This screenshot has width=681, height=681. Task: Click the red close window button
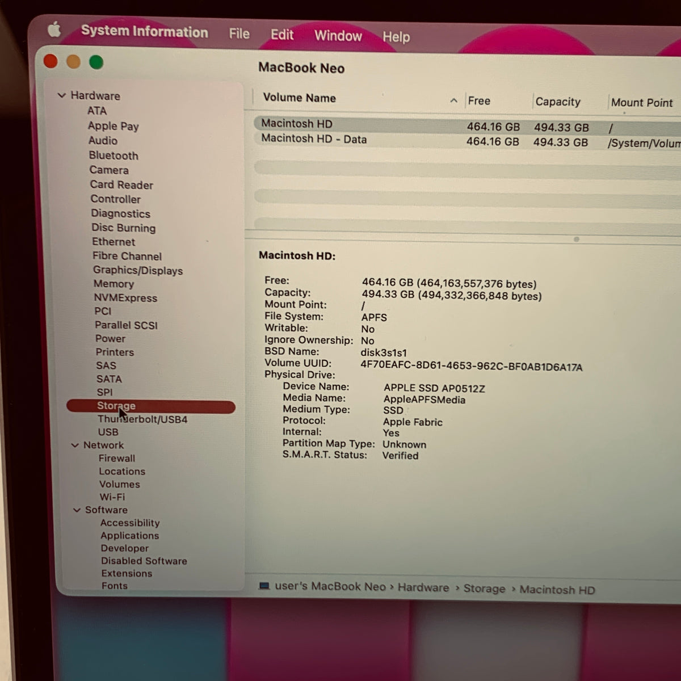point(51,61)
